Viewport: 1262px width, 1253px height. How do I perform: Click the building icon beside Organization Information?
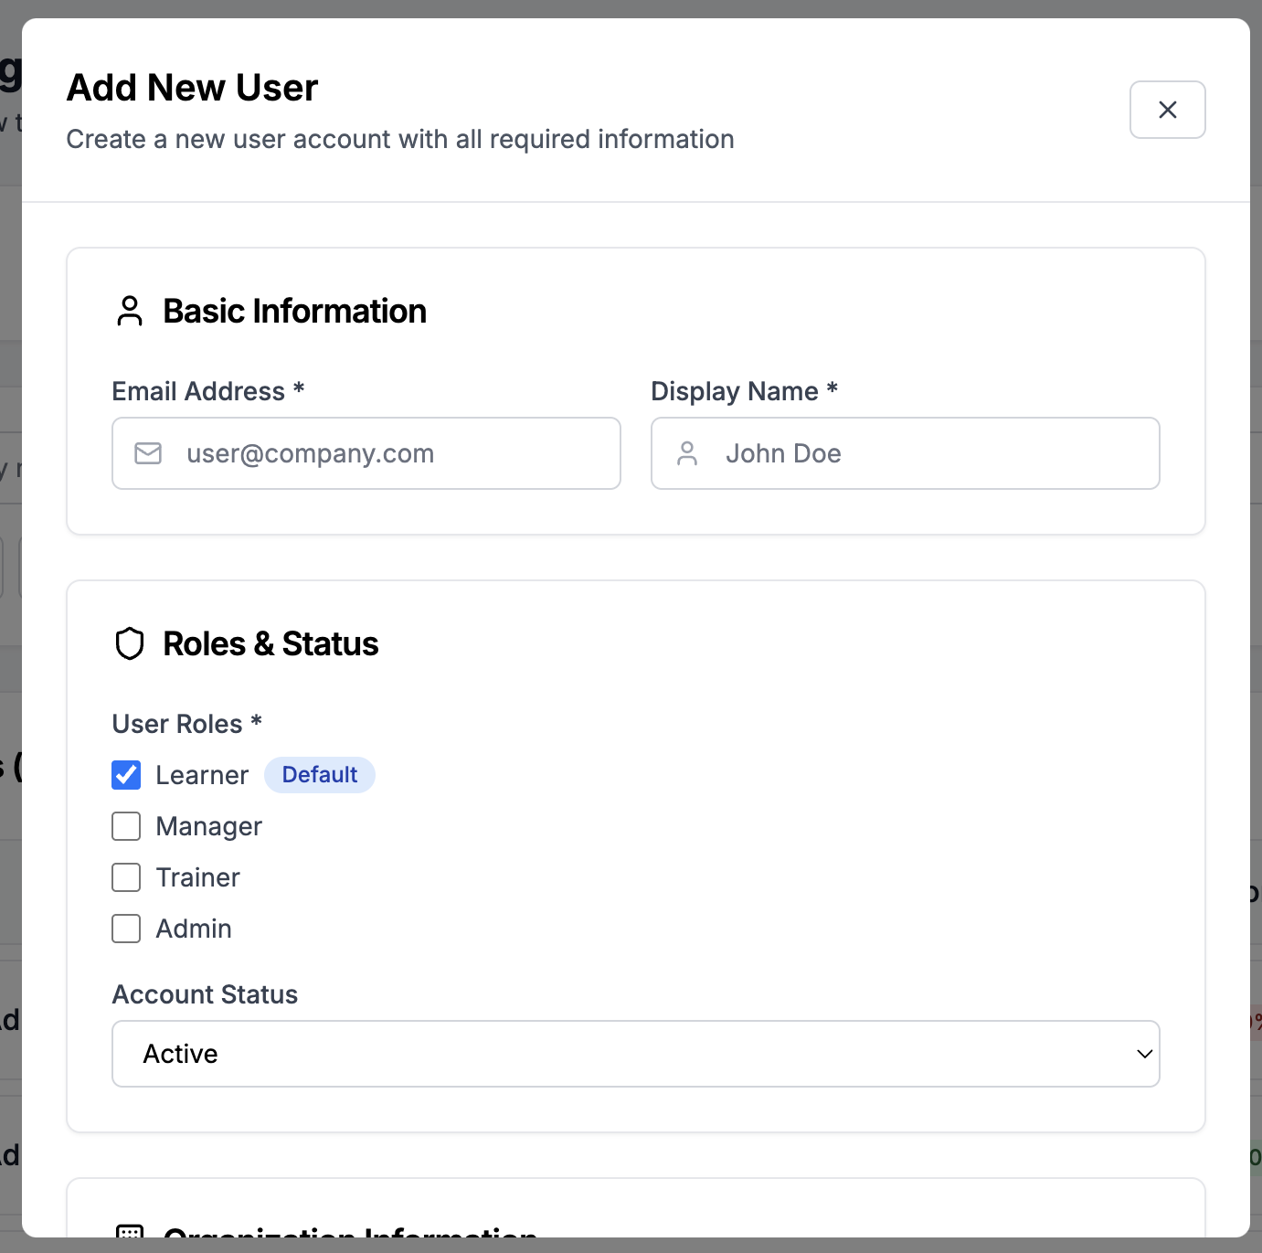click(130, 1232)
